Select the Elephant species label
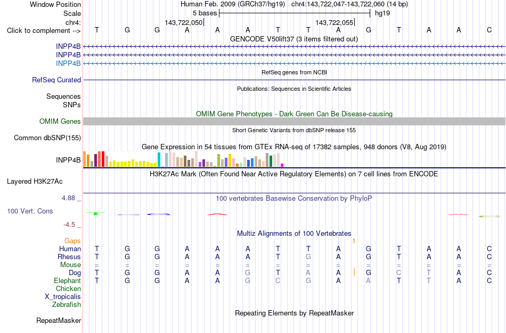The width and height of the screenshot is (506, 333). 68,280
